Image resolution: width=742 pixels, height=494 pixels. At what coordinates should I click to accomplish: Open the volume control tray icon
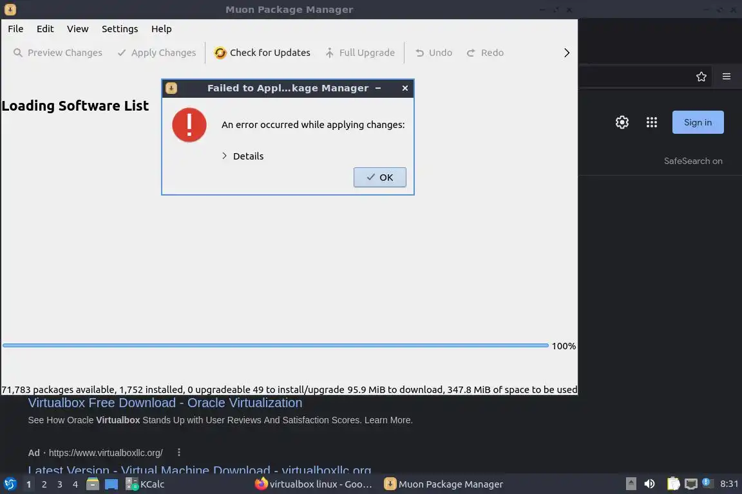pyautogui.click(x=649, y=484)
